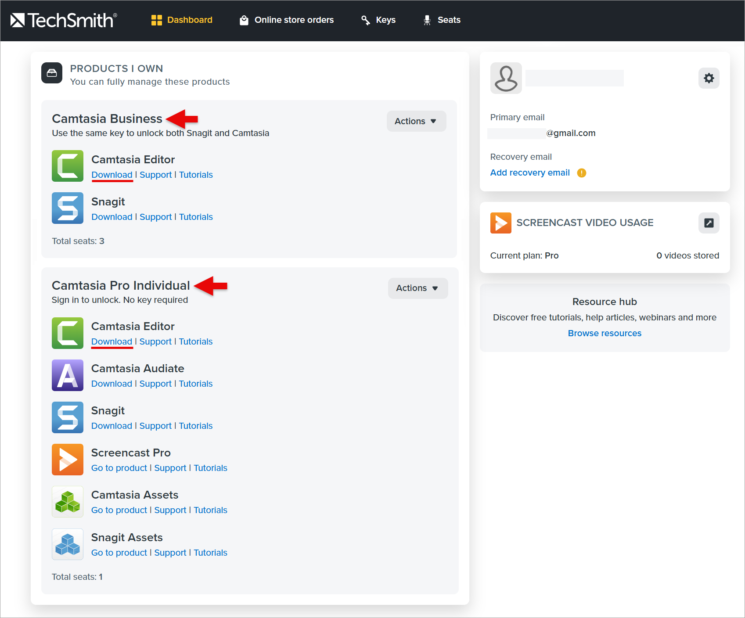Image resolution: width=745 pixels, height=618 pixels.
Task: Download Snagit under Camtasia Pro Individual
Action: click(112, 426)
